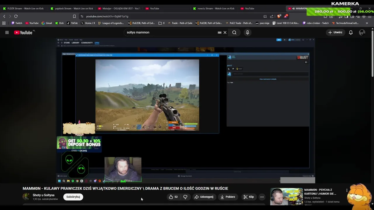Open the Level 100 CI Crit Kin bookmark
Image resolution: width=374 pixels, height=210 pixels.
[x=286, y=23]
